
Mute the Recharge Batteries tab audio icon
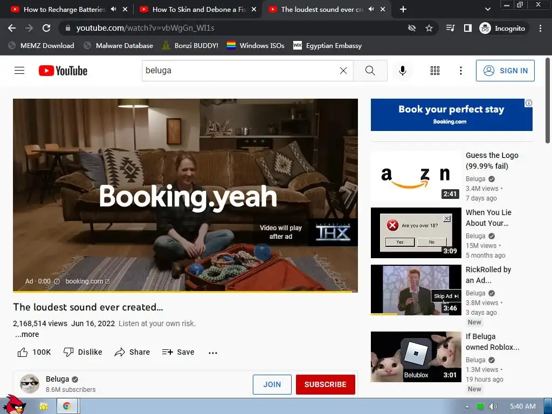pyautogui.click(x=113, y=10)
